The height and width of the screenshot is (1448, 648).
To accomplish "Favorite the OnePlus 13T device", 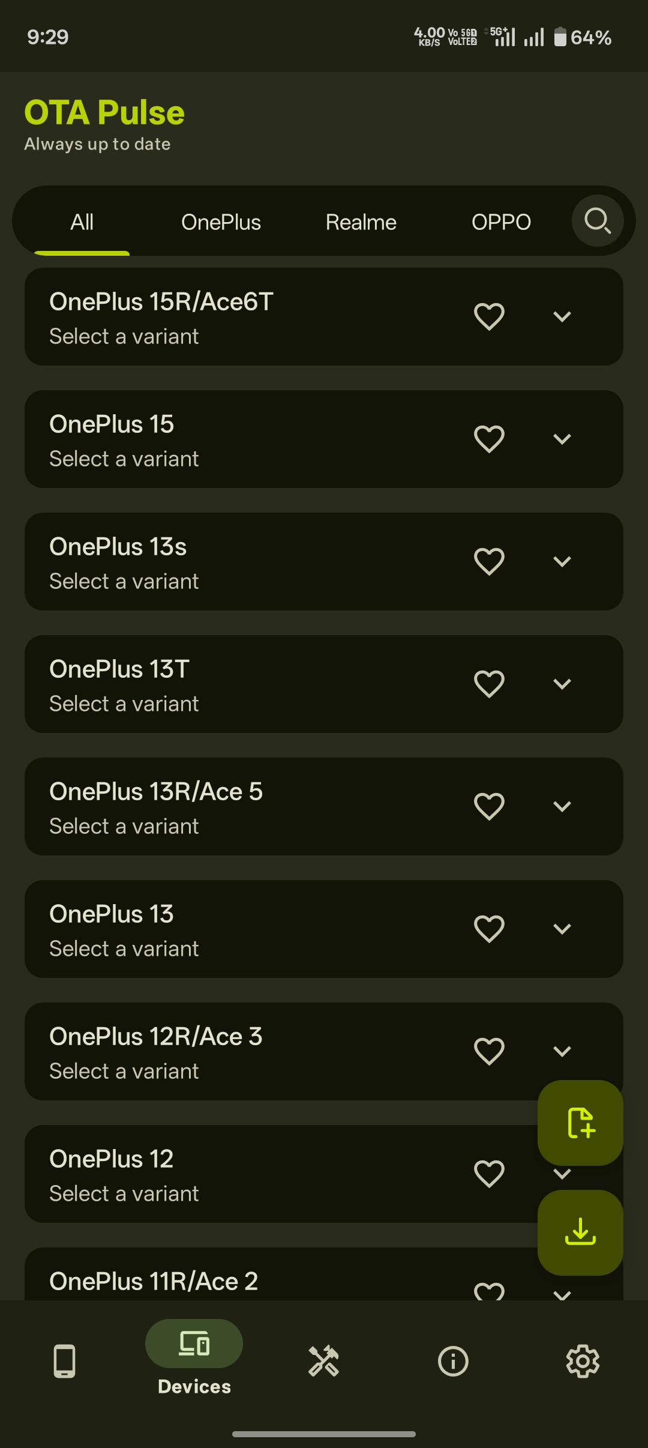I will 489,683.
